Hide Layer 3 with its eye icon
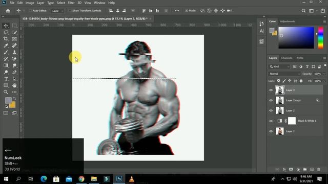The height and width of the screenshot is (184, 328). pyautogui.click(x=271, y=90)
